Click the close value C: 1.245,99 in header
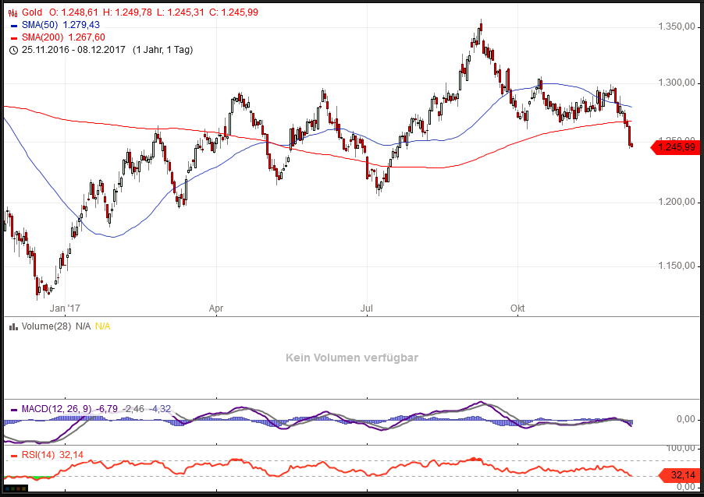Image resolution: width=704 pixels, height=497 pixels. (233, 12)
